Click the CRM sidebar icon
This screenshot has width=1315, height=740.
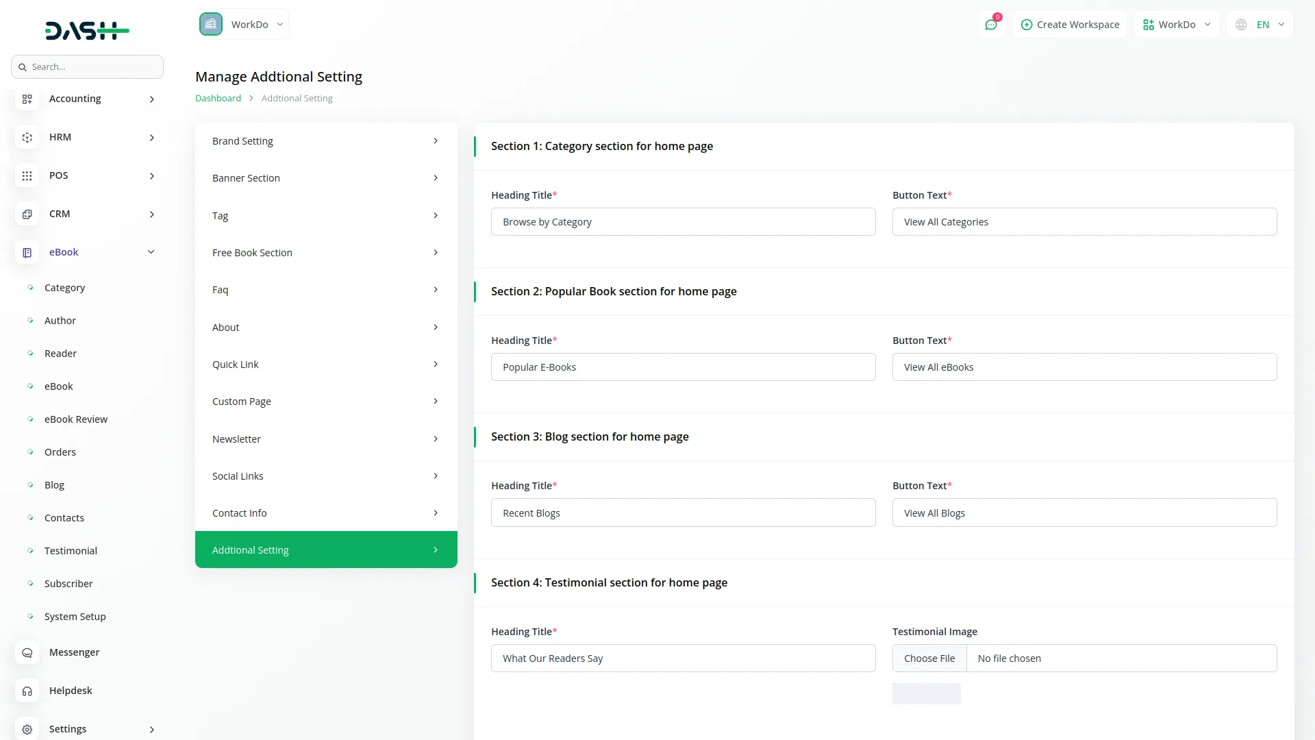click(27, 214)
